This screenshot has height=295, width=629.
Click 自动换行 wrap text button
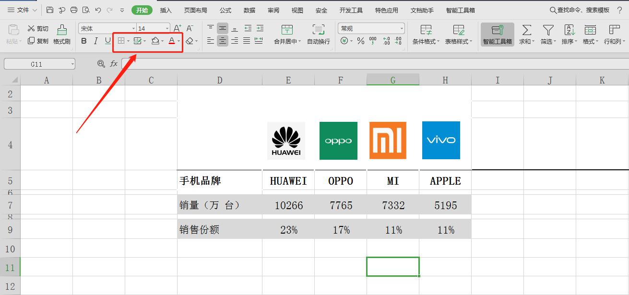click(x=319, y=35)
